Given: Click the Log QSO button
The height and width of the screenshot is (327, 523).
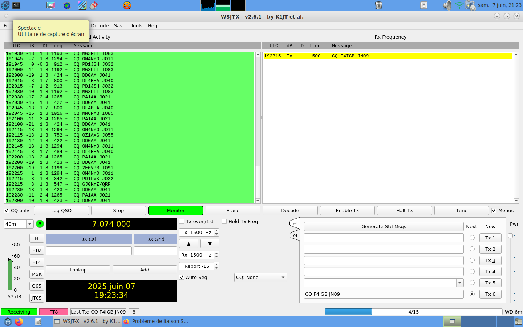Looking at the screenshot, I should pos(61,211).
